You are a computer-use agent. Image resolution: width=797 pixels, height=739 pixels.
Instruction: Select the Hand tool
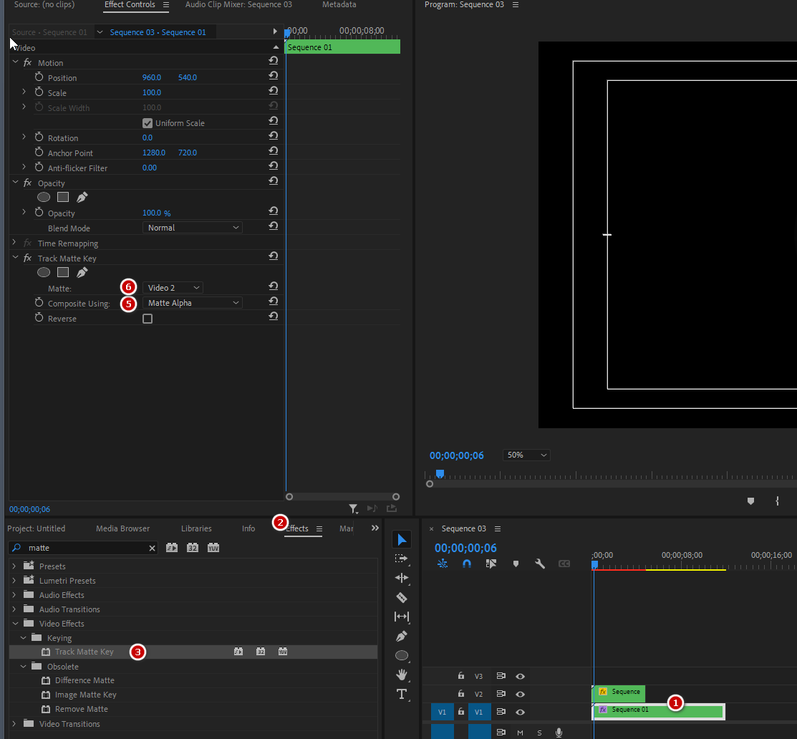pos(402,675)
